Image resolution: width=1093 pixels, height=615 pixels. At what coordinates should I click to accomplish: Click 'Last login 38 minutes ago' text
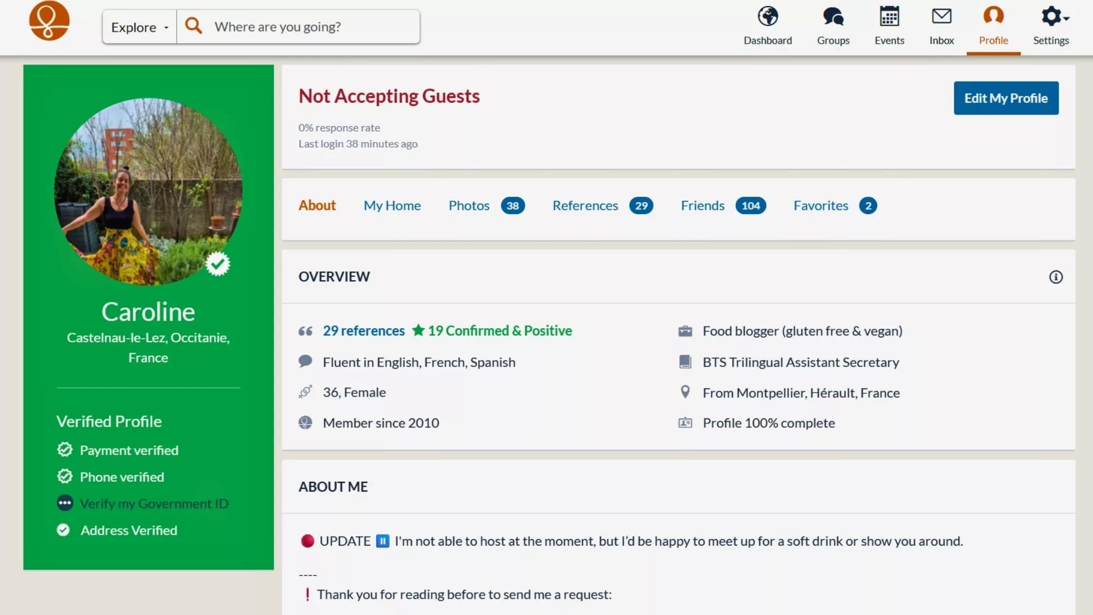(358, 144)
